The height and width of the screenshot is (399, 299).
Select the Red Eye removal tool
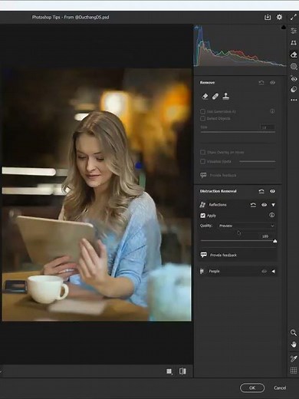pyautogui.click(x=294, y=78)
